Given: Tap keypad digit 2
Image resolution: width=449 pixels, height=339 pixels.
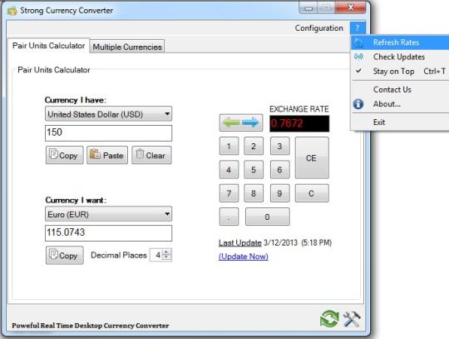Looking at the screenshot, I should (254, 147).
